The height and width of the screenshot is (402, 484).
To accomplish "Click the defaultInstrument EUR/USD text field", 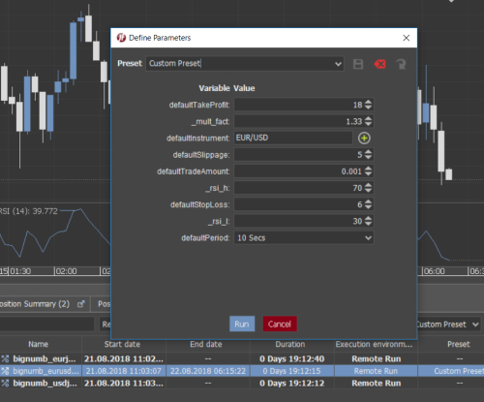I will 293,138.
